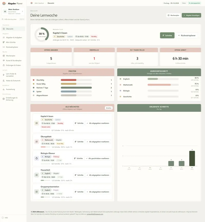The height and width of the screenshot is (222, 205).
Task: Click the list icon beside Übungsblatt
Action: tap(37, 142)
